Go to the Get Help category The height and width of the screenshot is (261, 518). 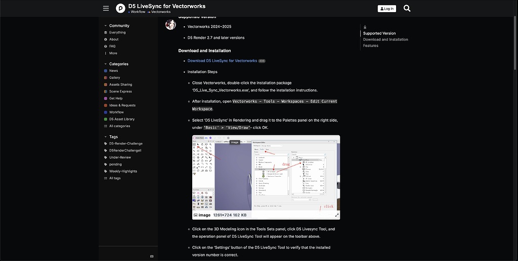click(115, 98)
